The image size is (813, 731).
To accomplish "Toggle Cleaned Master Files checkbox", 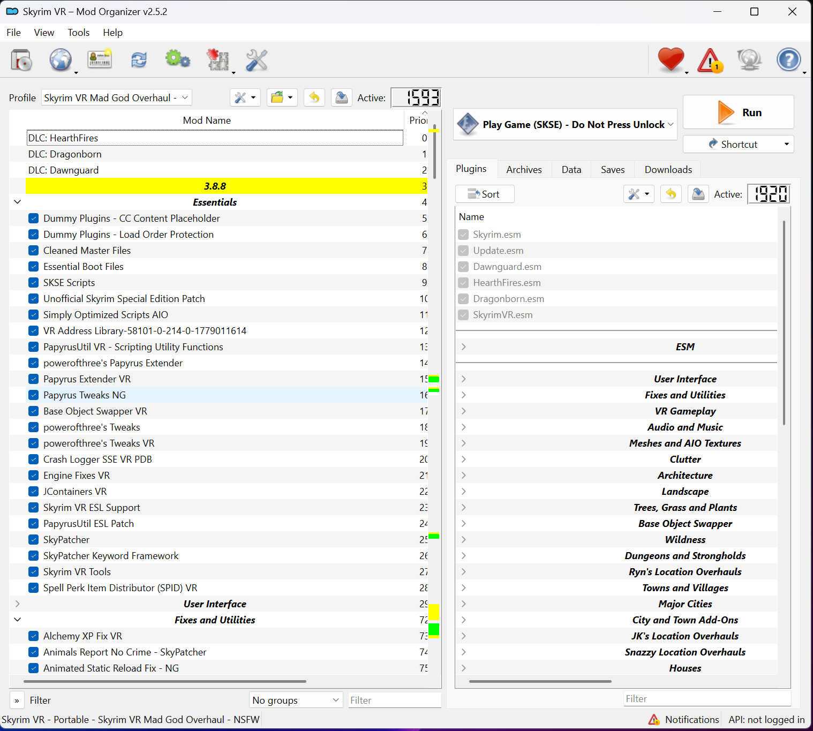I will tap(33, 251).
